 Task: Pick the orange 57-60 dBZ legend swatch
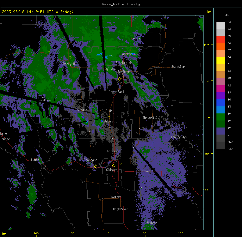221,46
